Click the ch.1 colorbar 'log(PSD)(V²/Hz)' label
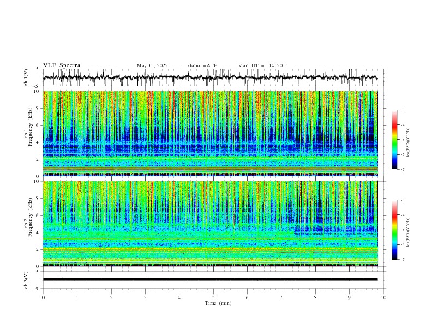Image resolution: width=432 pixels, height=334 pixels. click(x=409, y=142)
